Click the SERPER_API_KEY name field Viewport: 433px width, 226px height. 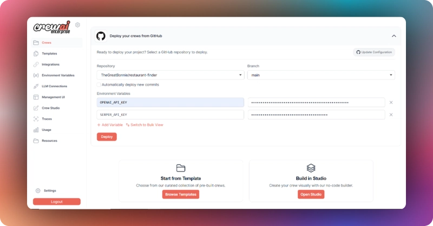click(x=170, y=115)
